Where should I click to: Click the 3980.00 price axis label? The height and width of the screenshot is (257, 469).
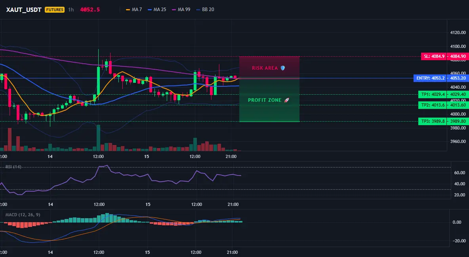458,128
